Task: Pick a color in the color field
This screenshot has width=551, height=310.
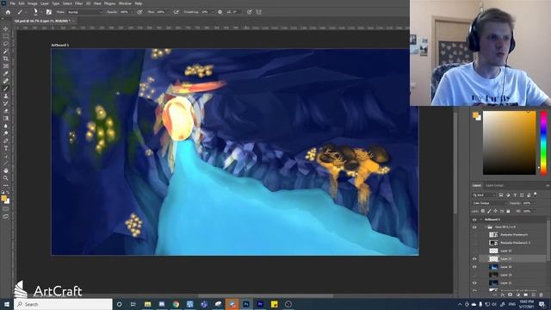Action: [x=509, y=143]
